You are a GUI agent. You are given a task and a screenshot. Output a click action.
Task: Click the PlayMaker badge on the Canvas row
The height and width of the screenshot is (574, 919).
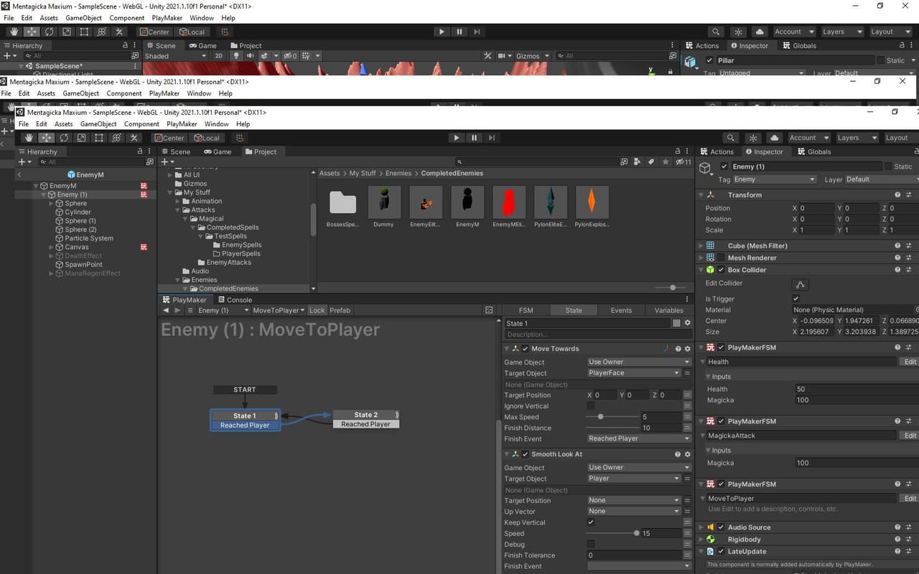point(144,247)
